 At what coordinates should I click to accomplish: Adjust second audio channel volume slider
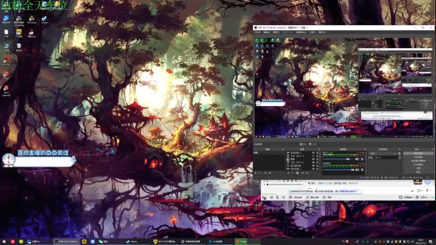(x=338, y=170)
